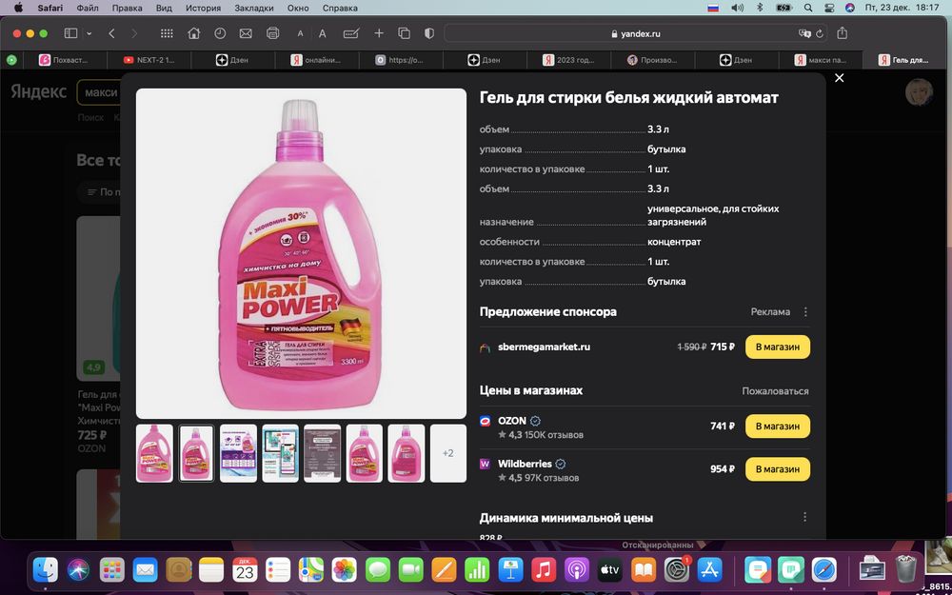
Task: Click the Пожаловаться link
Action: 775,391
